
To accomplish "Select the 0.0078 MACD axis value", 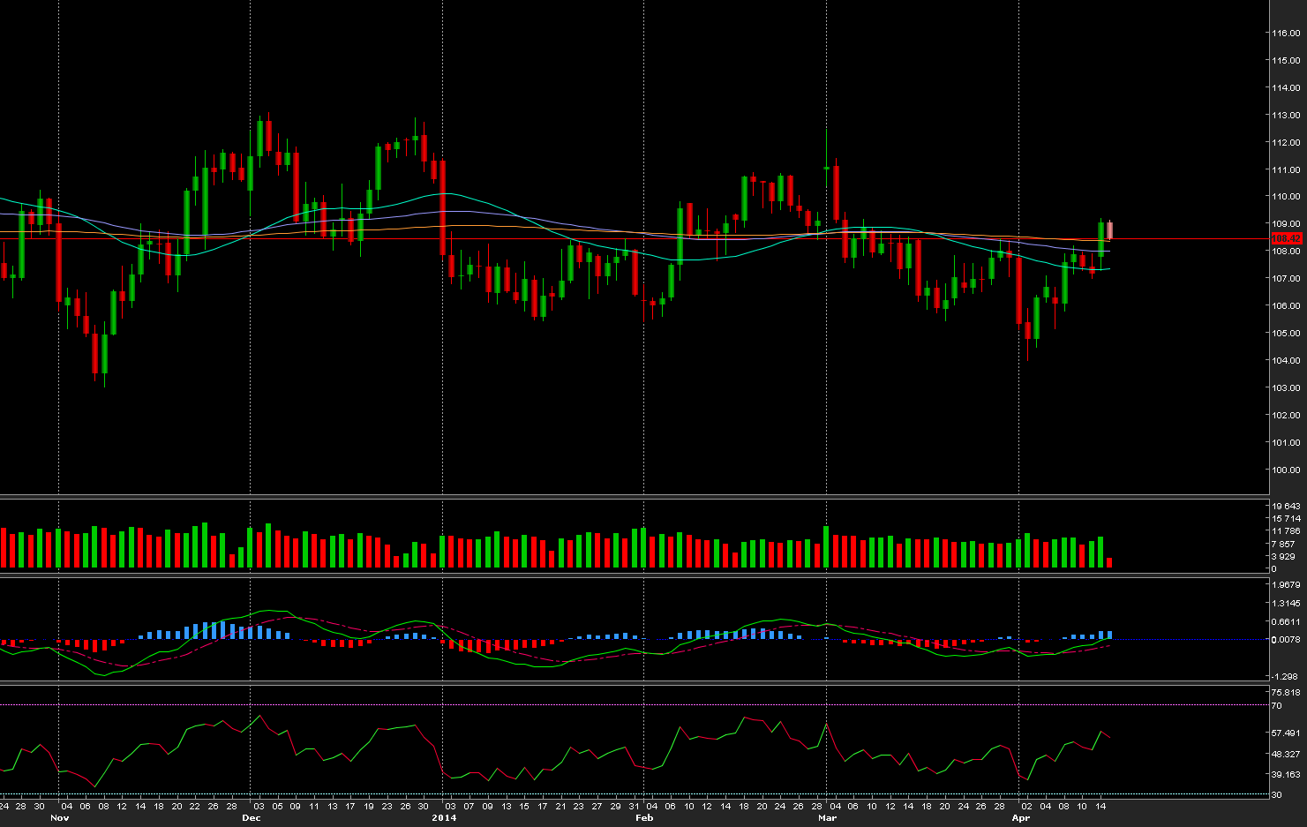I will pos(1286,639).
